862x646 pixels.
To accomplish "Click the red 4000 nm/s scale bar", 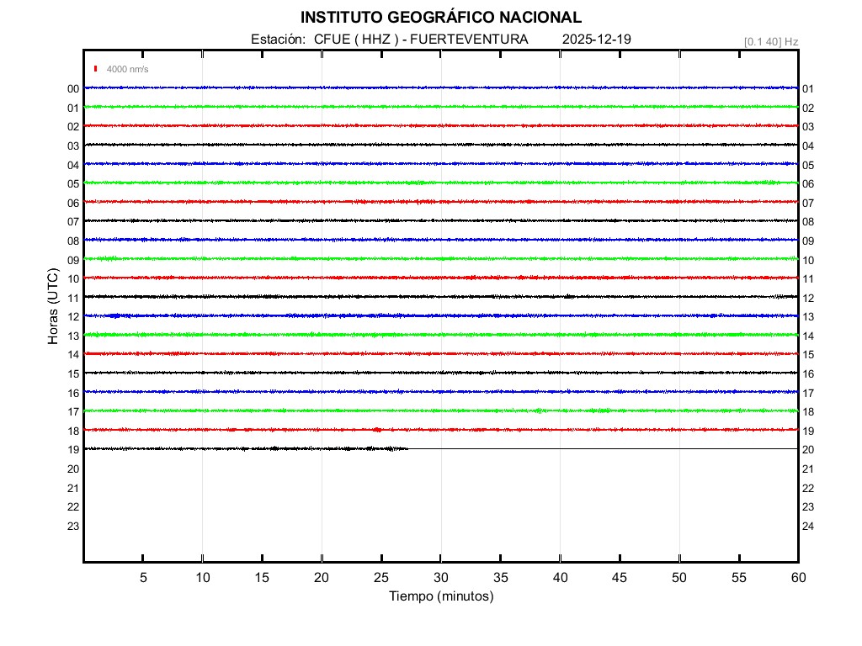I will click(97, 69).
